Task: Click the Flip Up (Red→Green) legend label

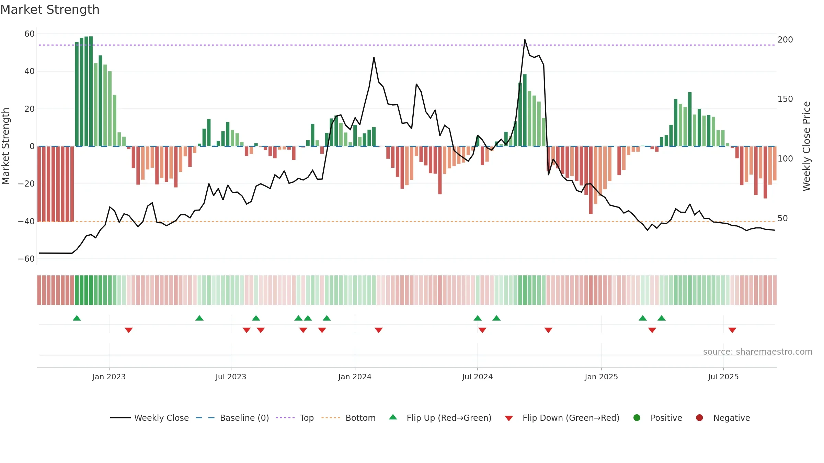Action: pyautogui.click(x=449, y=418)
